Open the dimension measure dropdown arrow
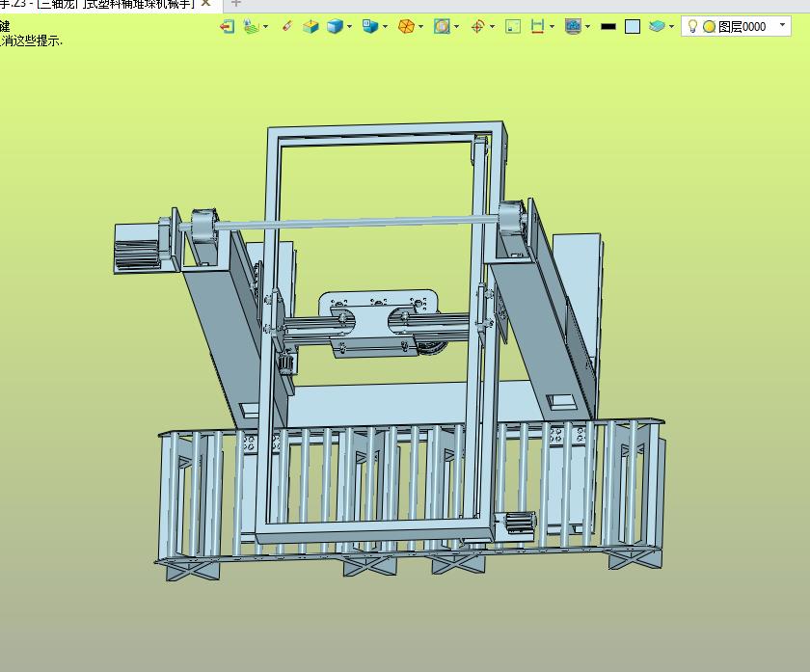Image resolution: width=810 pixels, height=672 pixels. [553, 26]
